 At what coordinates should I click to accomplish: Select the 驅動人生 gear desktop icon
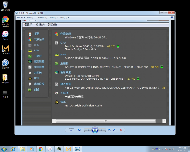tap(6, 64)
